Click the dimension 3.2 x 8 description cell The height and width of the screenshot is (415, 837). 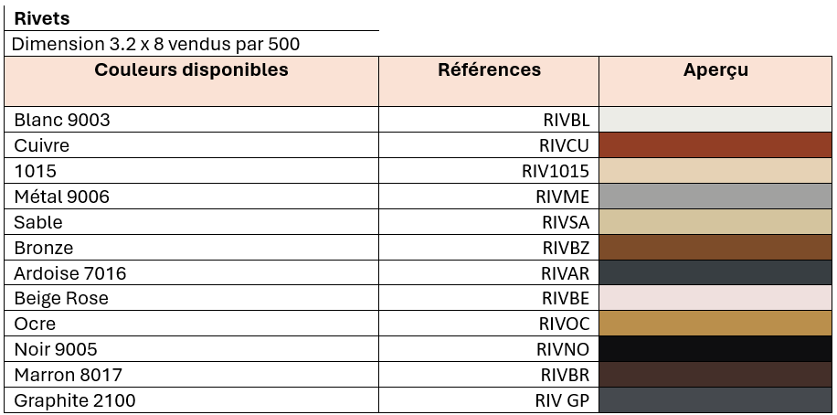click(x=156, y=44)
